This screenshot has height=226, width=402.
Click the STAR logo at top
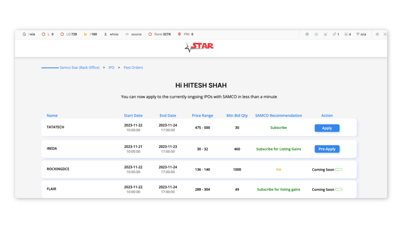pyautogui.click(x=199, y=47)
